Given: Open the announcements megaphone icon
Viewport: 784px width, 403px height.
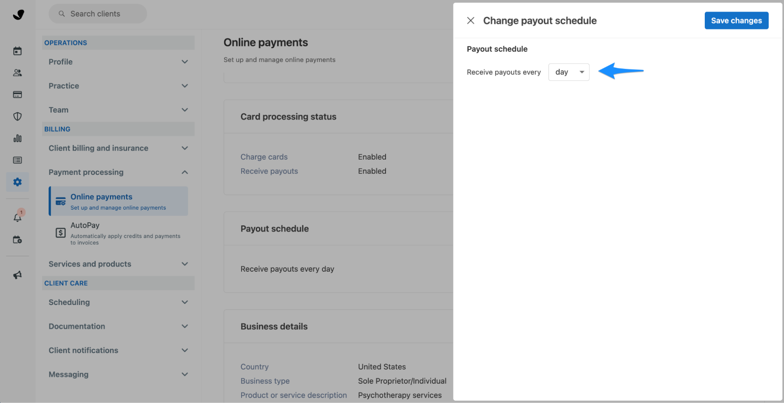Looking at the screenshot, I should [x=17, y=275].
